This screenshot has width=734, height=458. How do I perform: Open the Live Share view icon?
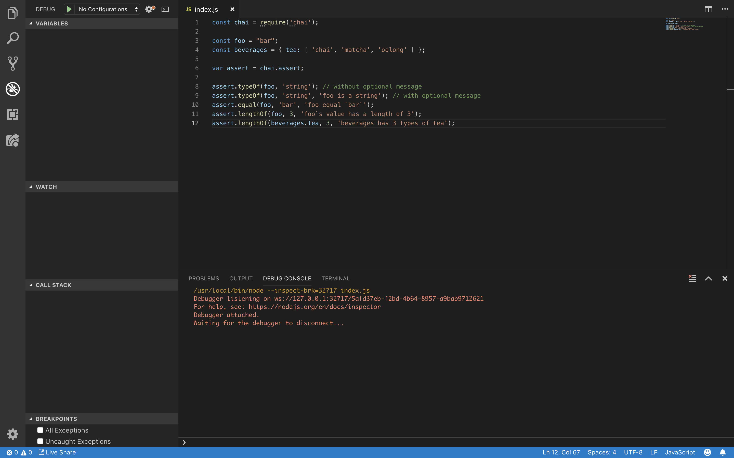12,140
